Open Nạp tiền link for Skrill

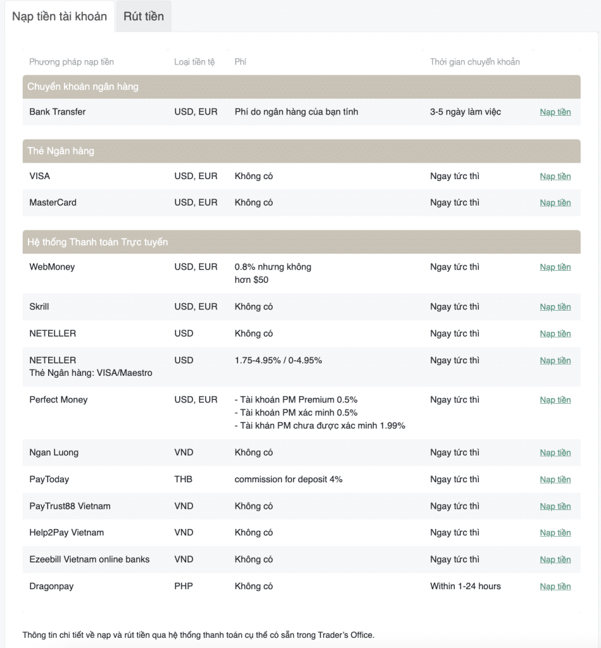555,307
